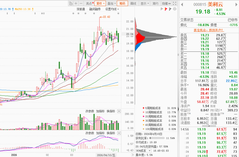Screen dimensions: 239x157
Task: Click the unlock padlock icon in chart toolbar
Action: [x=71, y=3]
